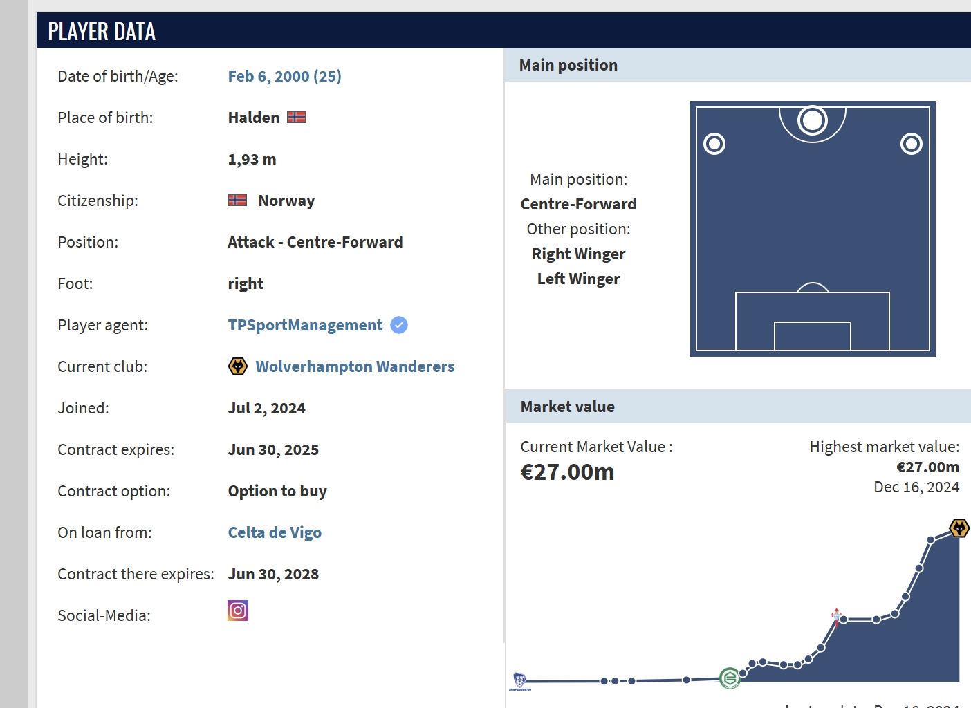Click the Market value section header

click(x=567, y=407)
